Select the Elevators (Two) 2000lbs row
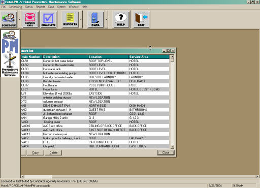Screen dimensions: 260x188 coord(95,93)
